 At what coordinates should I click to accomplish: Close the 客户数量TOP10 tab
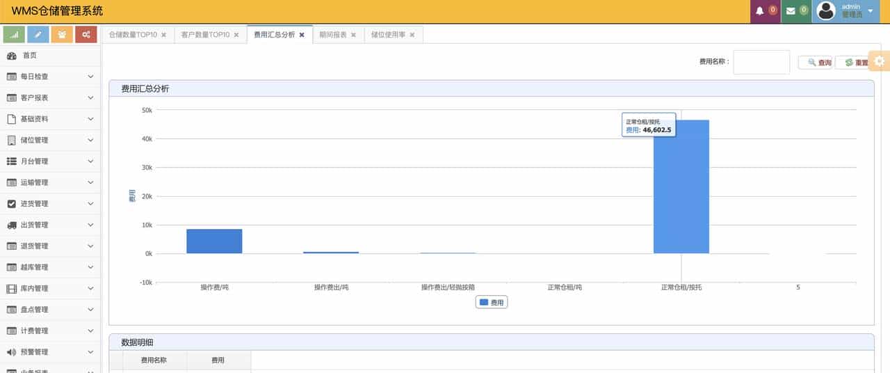(x=236, y=35)
